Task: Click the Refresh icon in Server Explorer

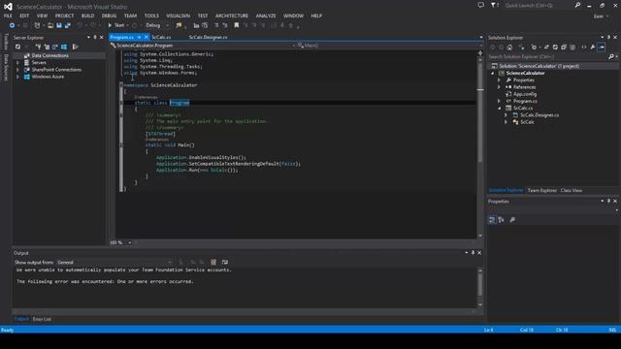Action: [17, 47]
